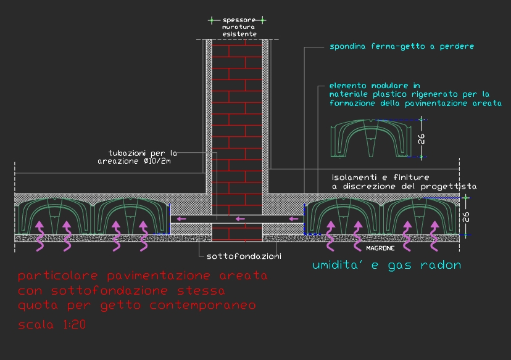Click the 26 dimension beside the standalone module
511x360 pixels.
pos(422,139)
